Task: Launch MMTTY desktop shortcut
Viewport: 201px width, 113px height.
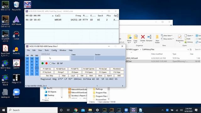Action: [16, 64]
